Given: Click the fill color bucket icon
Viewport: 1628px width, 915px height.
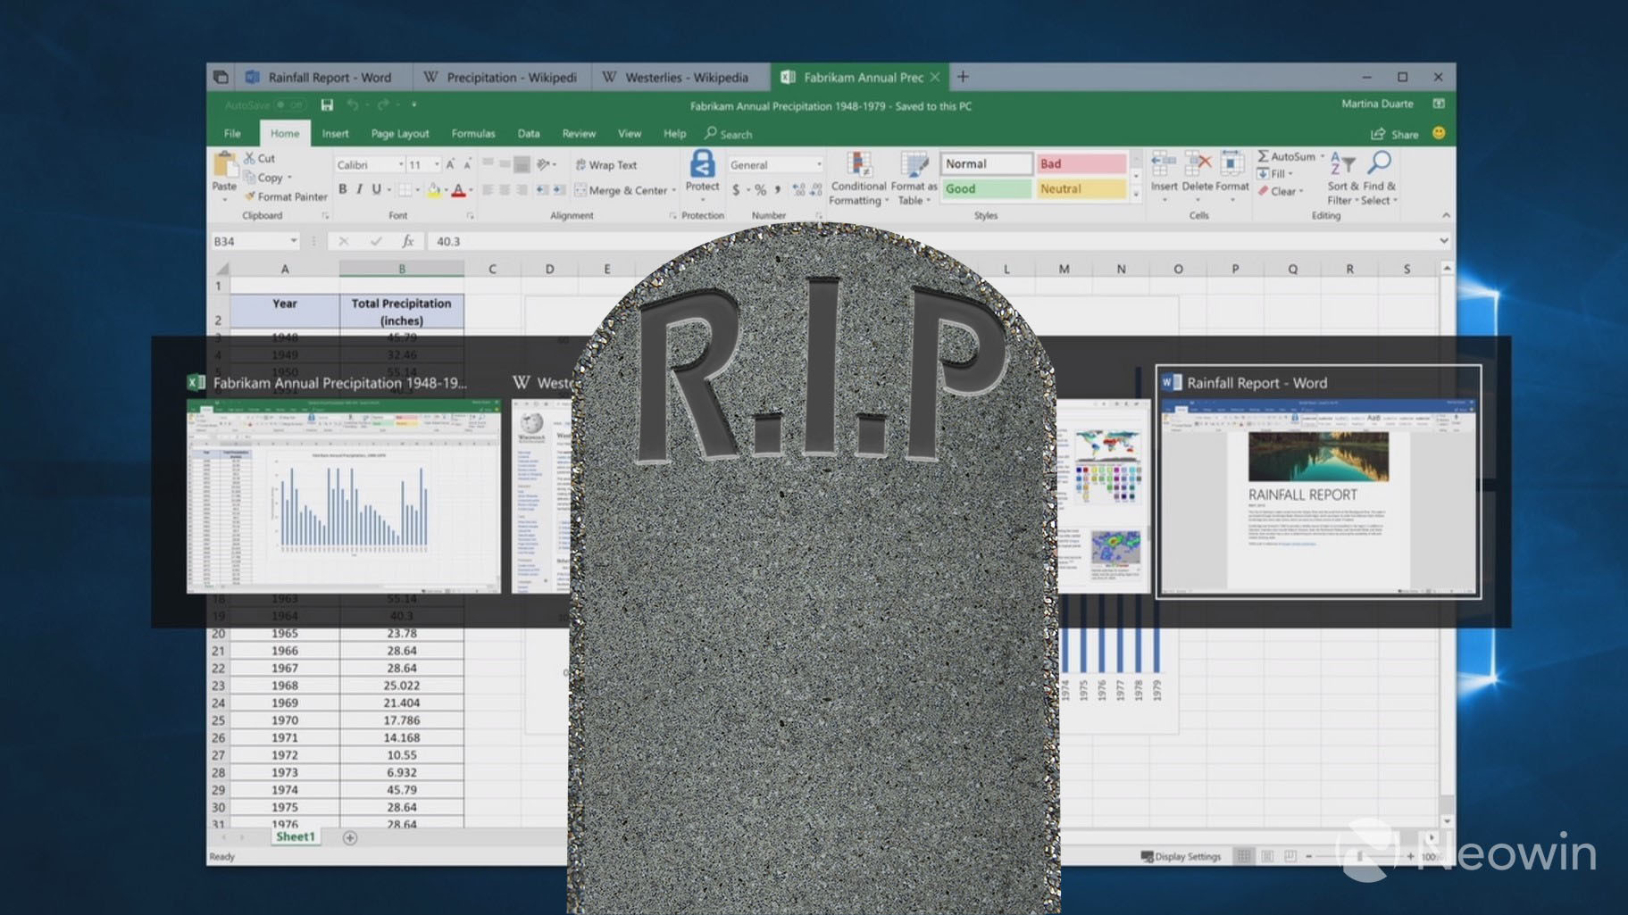Looking at the screenshot, I should click(x=433, y=189).
